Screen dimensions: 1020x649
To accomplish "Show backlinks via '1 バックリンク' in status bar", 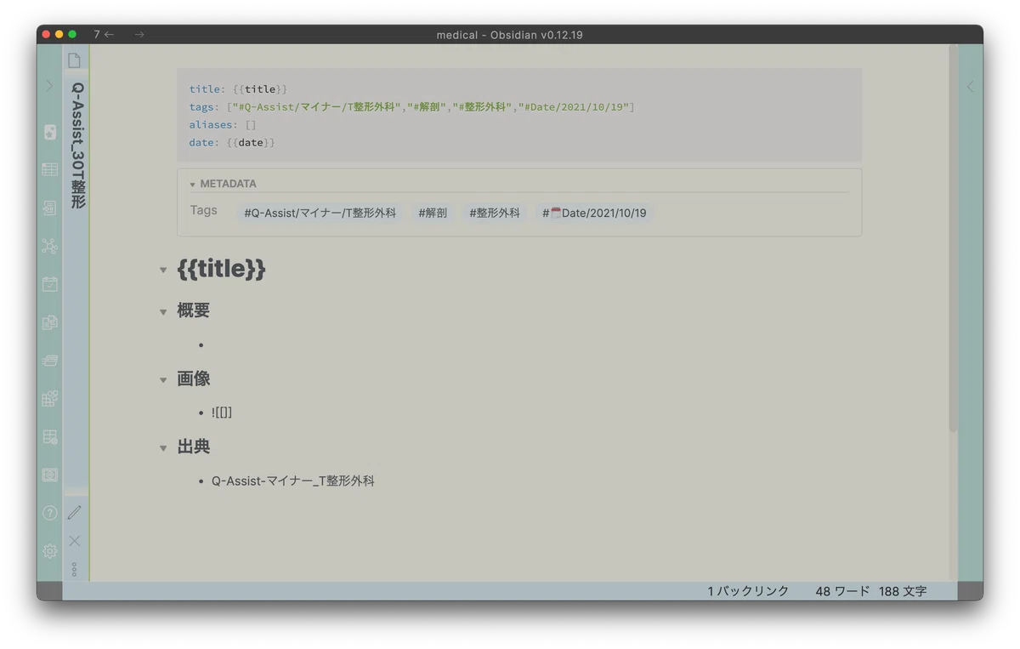I will pyautogui.click(x=748, y=591).
